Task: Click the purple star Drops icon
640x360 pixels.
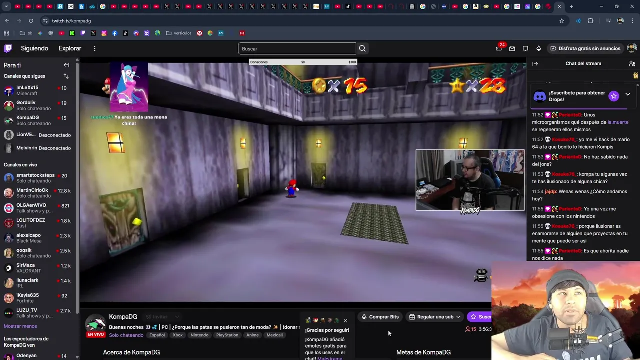Action: [614, 96]
